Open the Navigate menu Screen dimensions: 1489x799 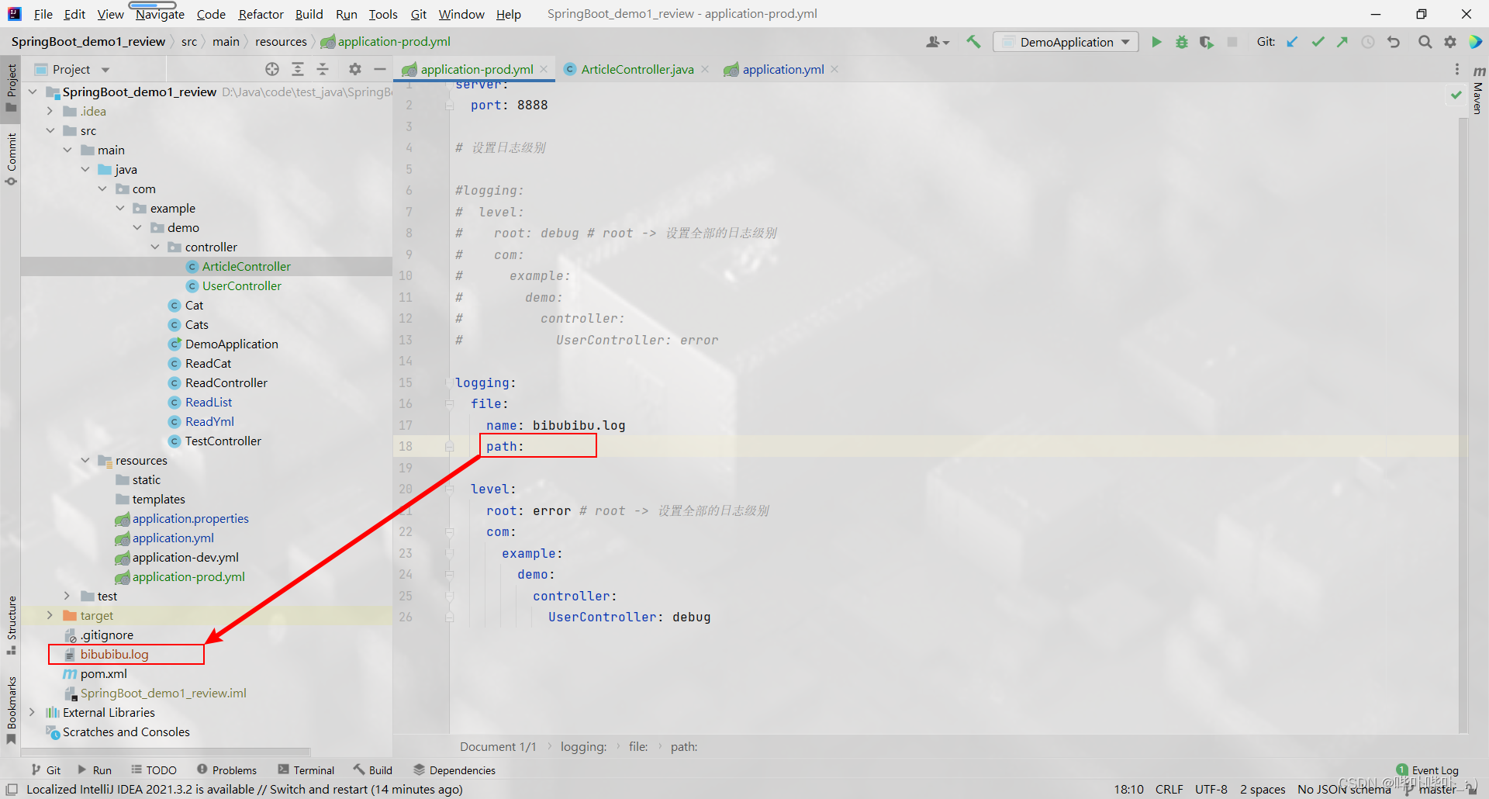[160, 14]
